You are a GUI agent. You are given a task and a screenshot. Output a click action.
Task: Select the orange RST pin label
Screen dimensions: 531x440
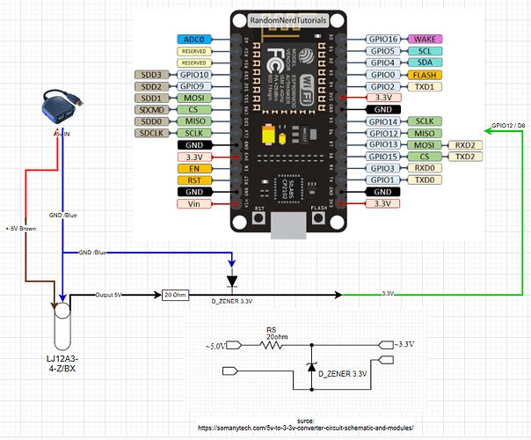coord(194,180)
